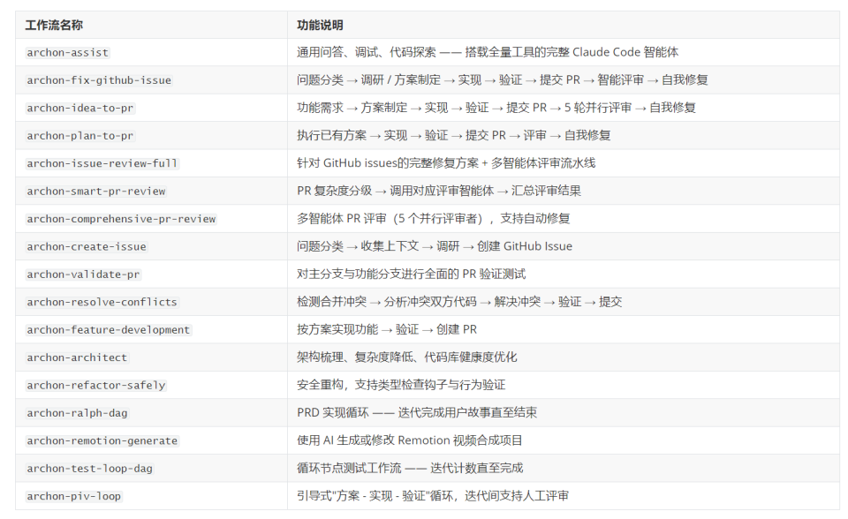Select archon-comprehensive-pr-review in the list
Image resolution: width=848 pixels, height=519 pixels.
tap(121, 219)
